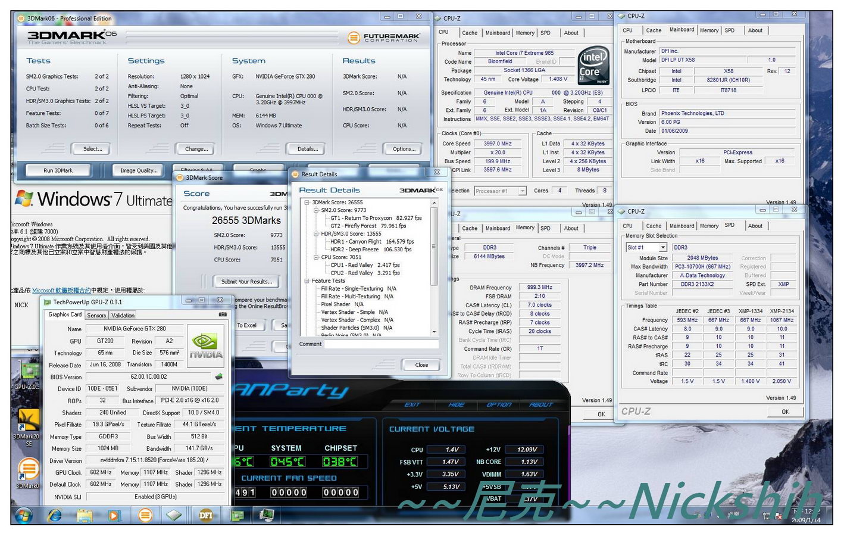Click the Result Details scrollbar up arrow

coord(434,203)
